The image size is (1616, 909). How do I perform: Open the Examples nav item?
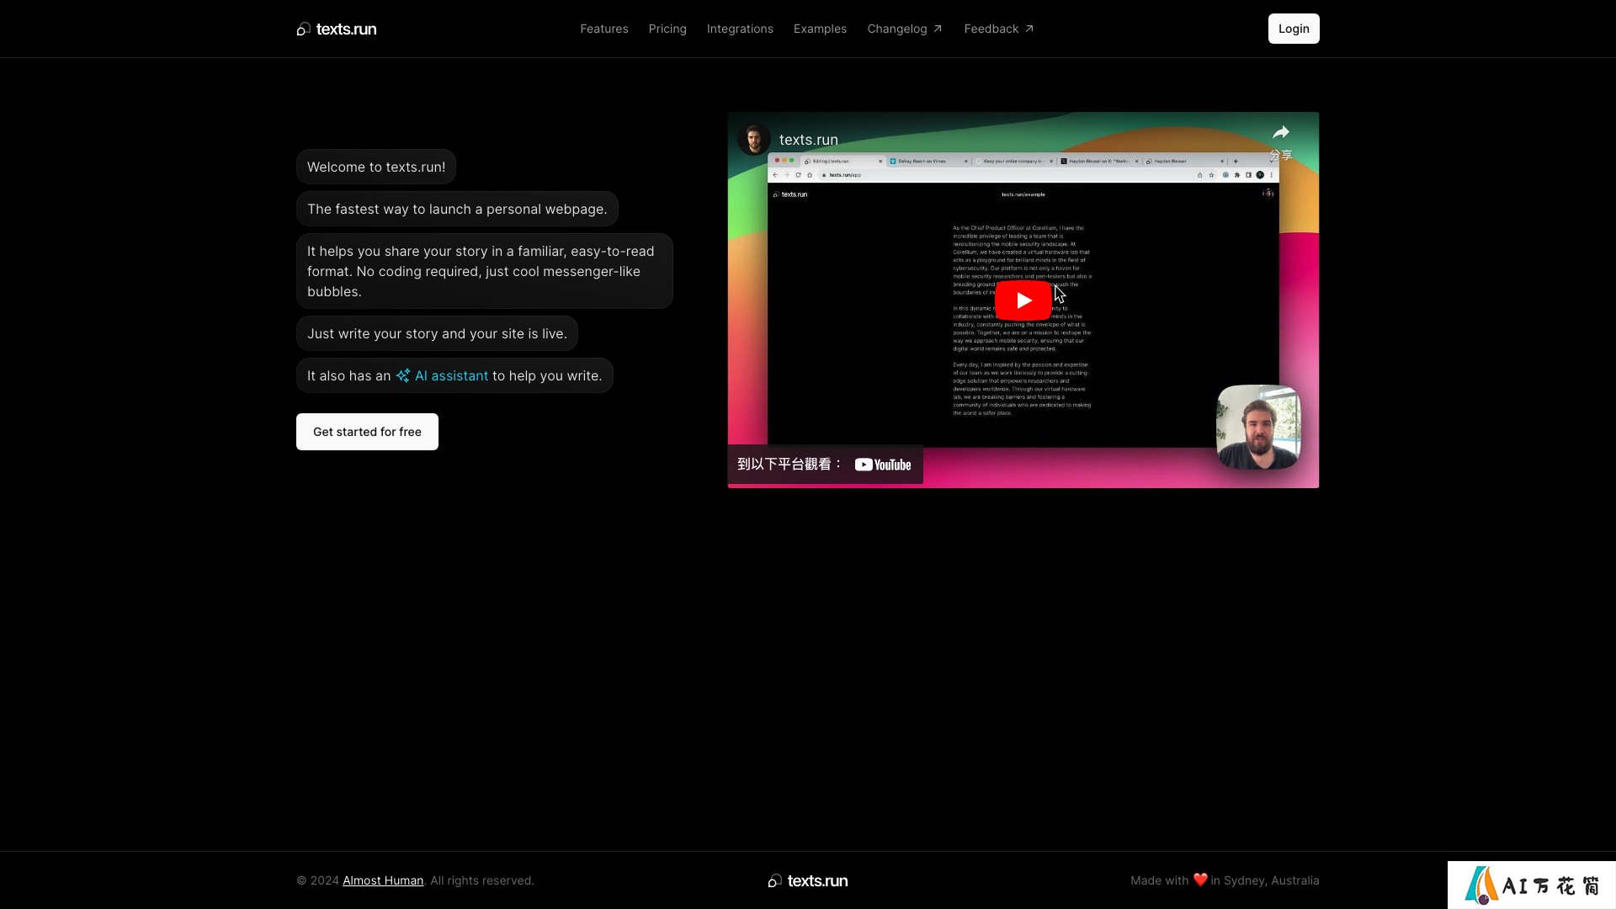pos(820,29)
